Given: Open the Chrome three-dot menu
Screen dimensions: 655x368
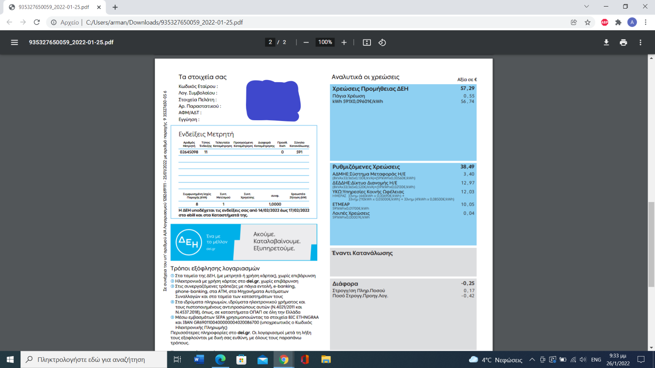Looking at the screenshot, I should pyautogui.click(x=646, y=22).
